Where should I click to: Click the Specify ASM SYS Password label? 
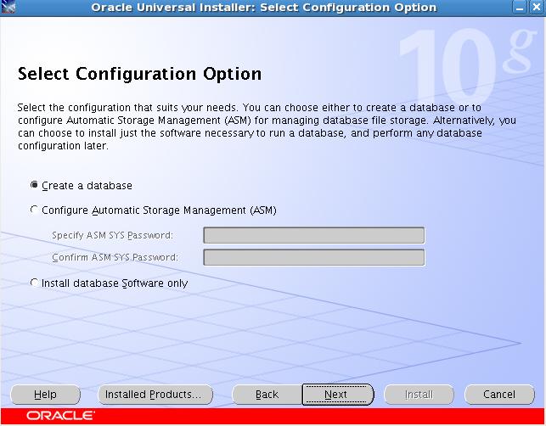(x=112, y=236)
